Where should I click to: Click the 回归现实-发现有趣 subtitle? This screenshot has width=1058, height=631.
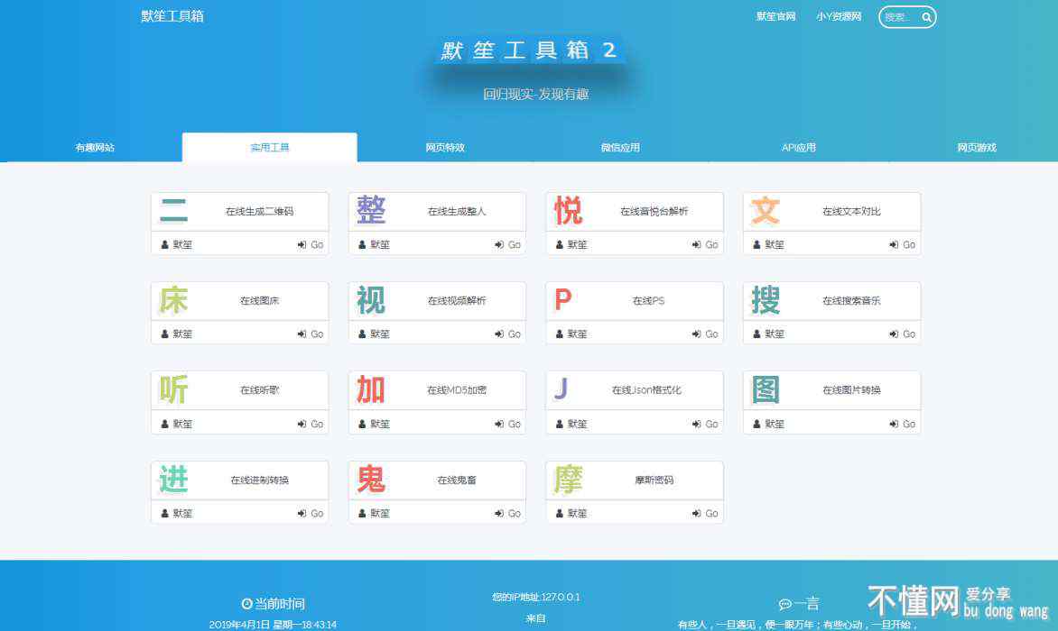(x=535, y=95)
